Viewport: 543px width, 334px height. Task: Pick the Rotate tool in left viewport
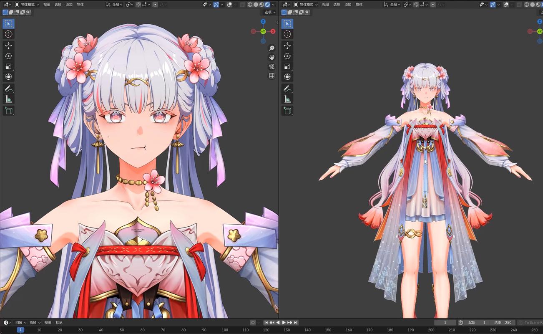click(x=8, y=56)
